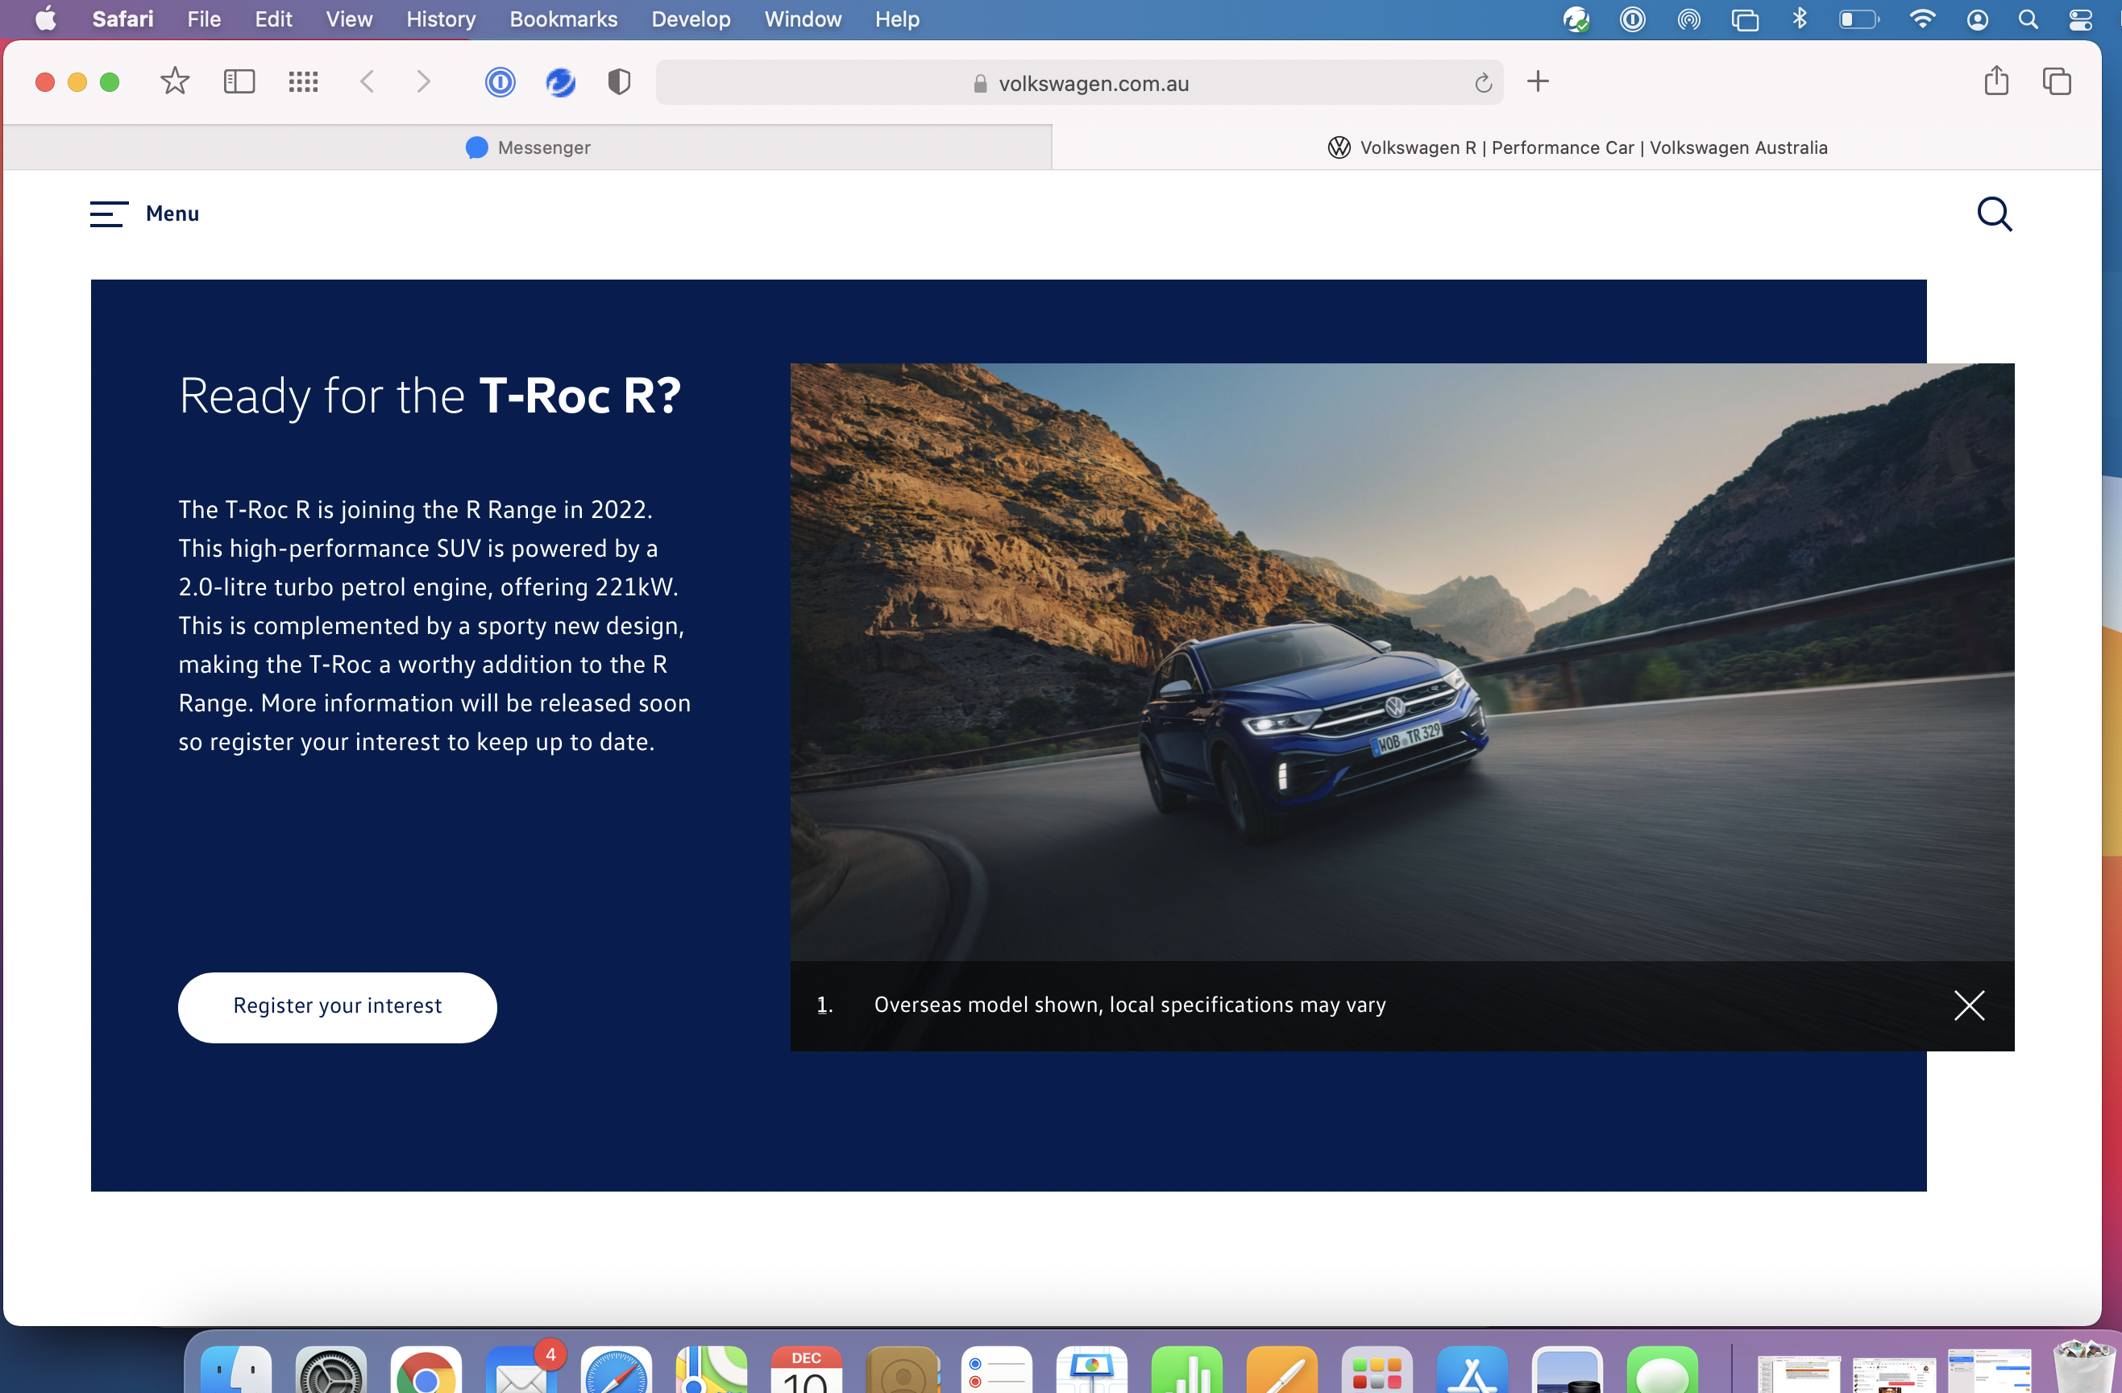Show the tab overview

pos(2057,82)
